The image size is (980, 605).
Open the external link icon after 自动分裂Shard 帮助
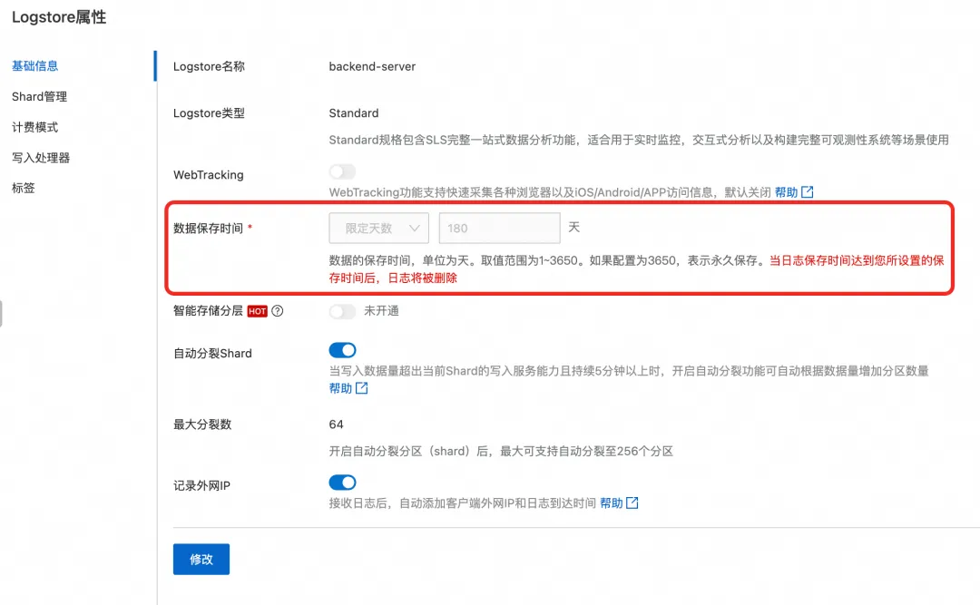362,388
